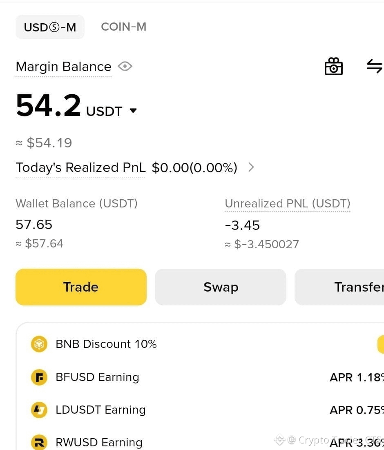Open the USDT currency dropdown arrow

click(x=133, y=111)
